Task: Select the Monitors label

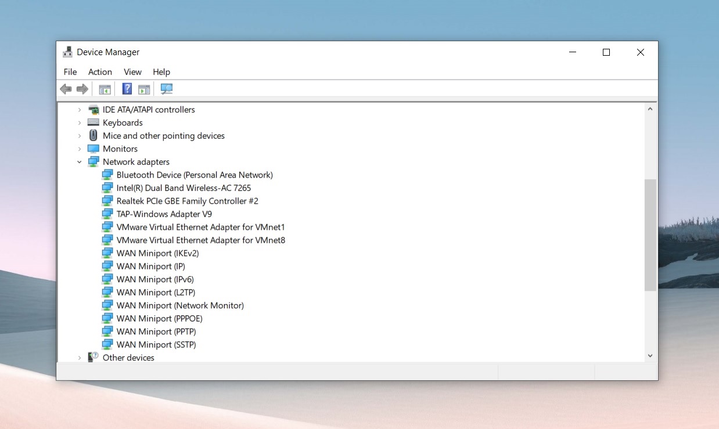Action: 120,149
